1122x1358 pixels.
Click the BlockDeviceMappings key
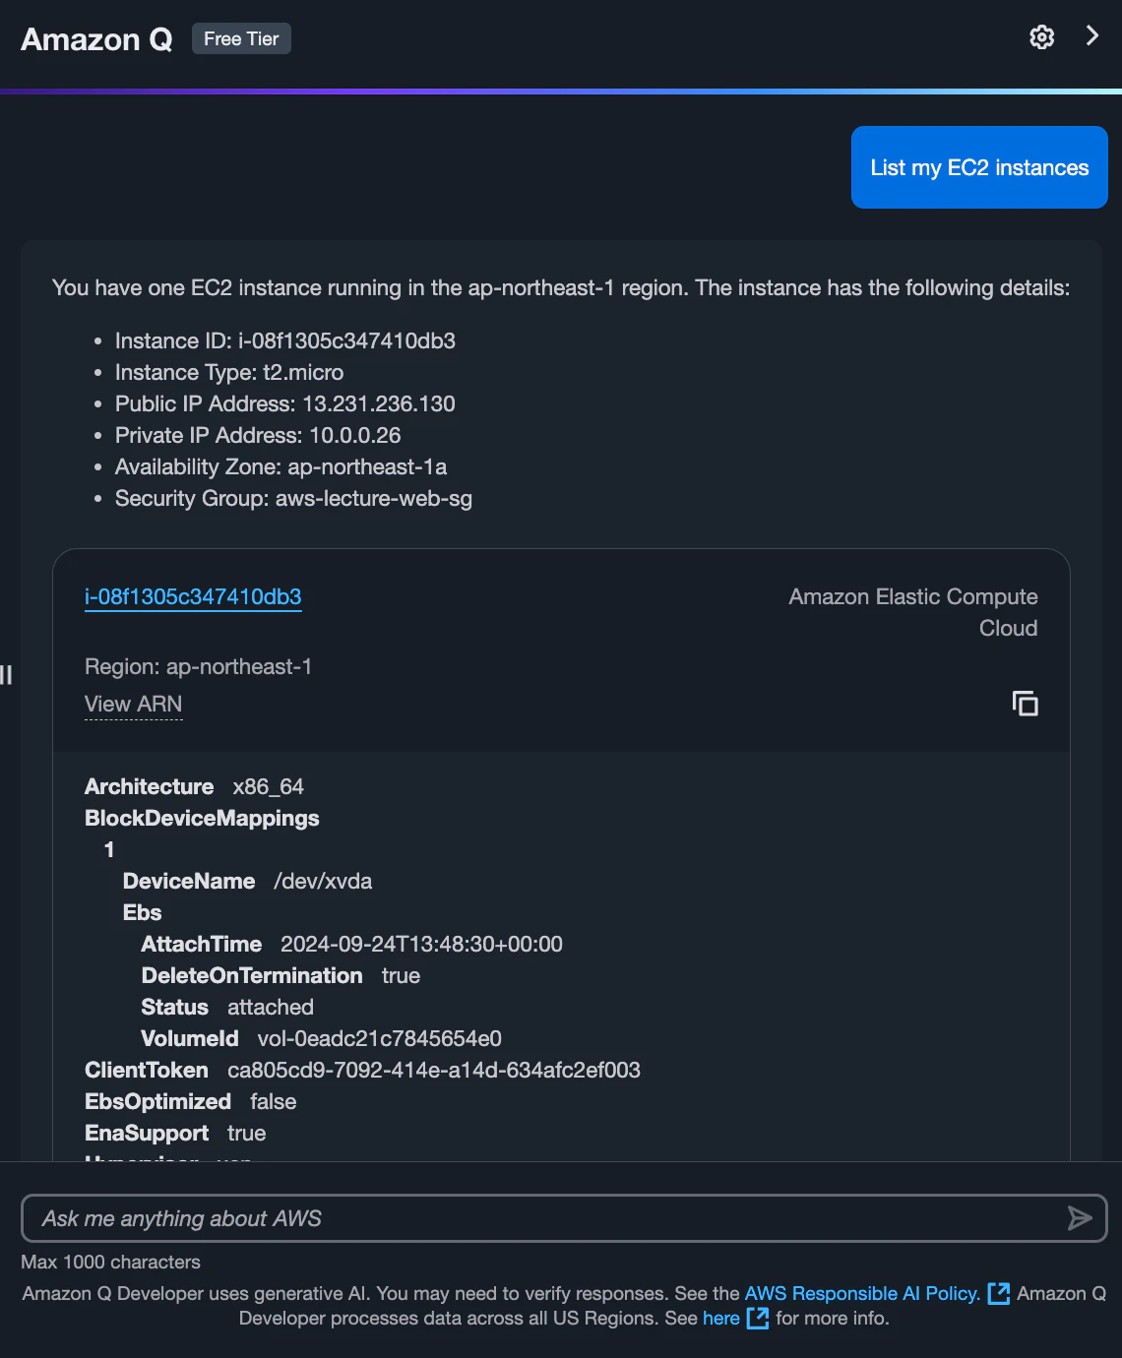click(202, 819)
